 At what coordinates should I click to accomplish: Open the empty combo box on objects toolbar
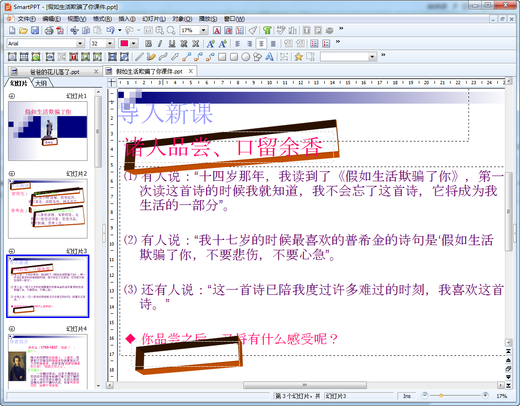click(348, 57)
